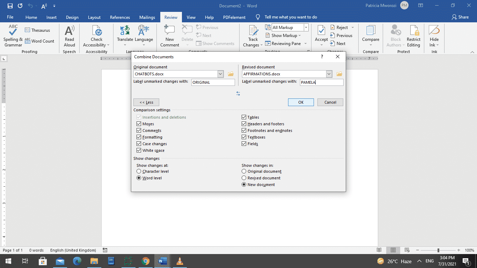
Task: Open the Show Markup dropdown
Action: pyautogui.click(x=284, y=35)
